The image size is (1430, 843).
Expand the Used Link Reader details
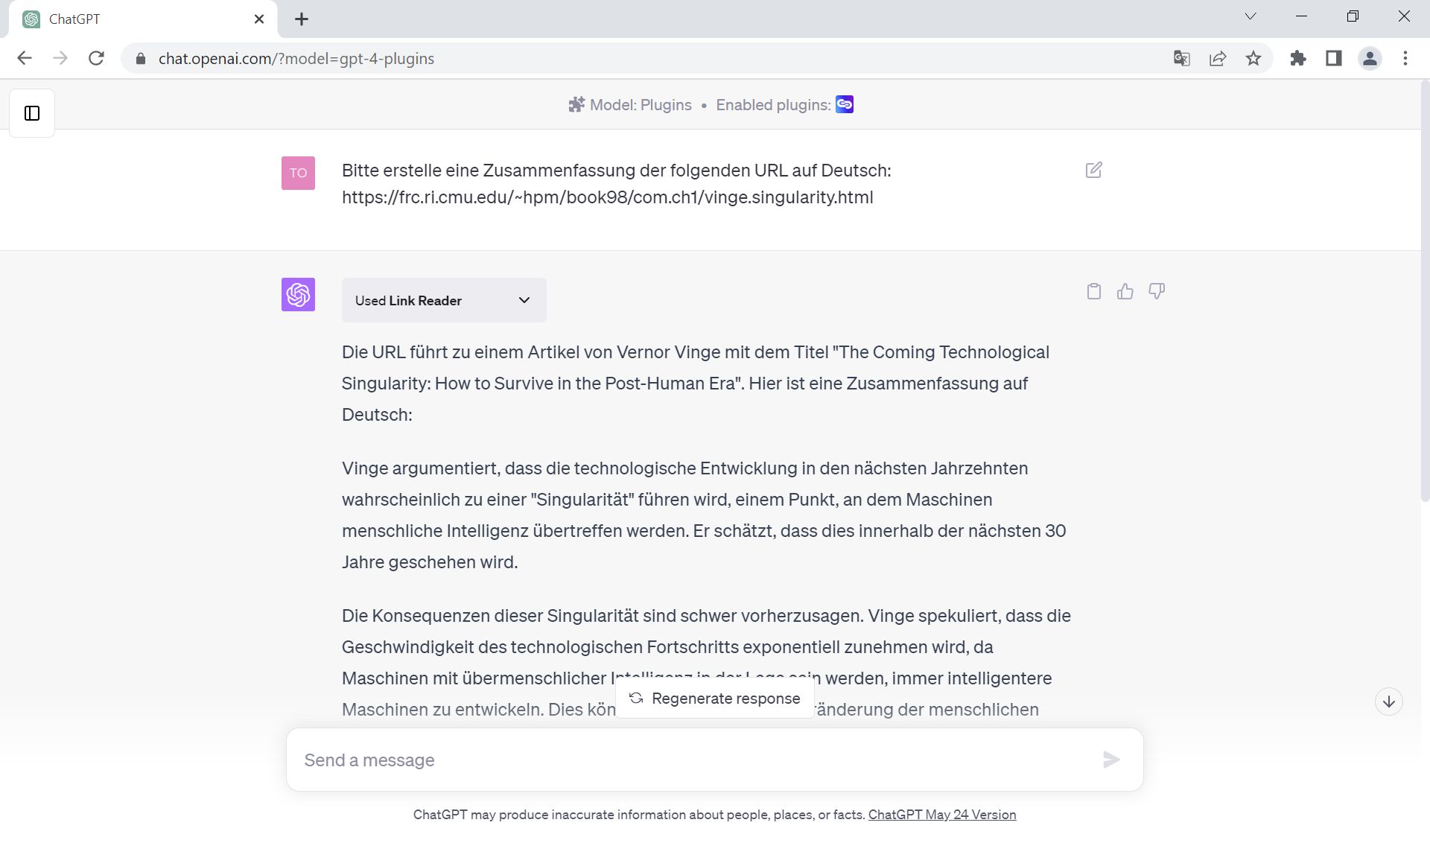click(x=444, y=300)
